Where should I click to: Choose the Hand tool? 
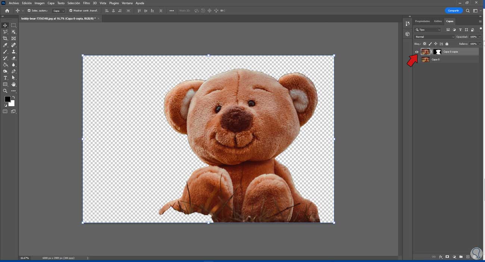click(x=13, y=84)
